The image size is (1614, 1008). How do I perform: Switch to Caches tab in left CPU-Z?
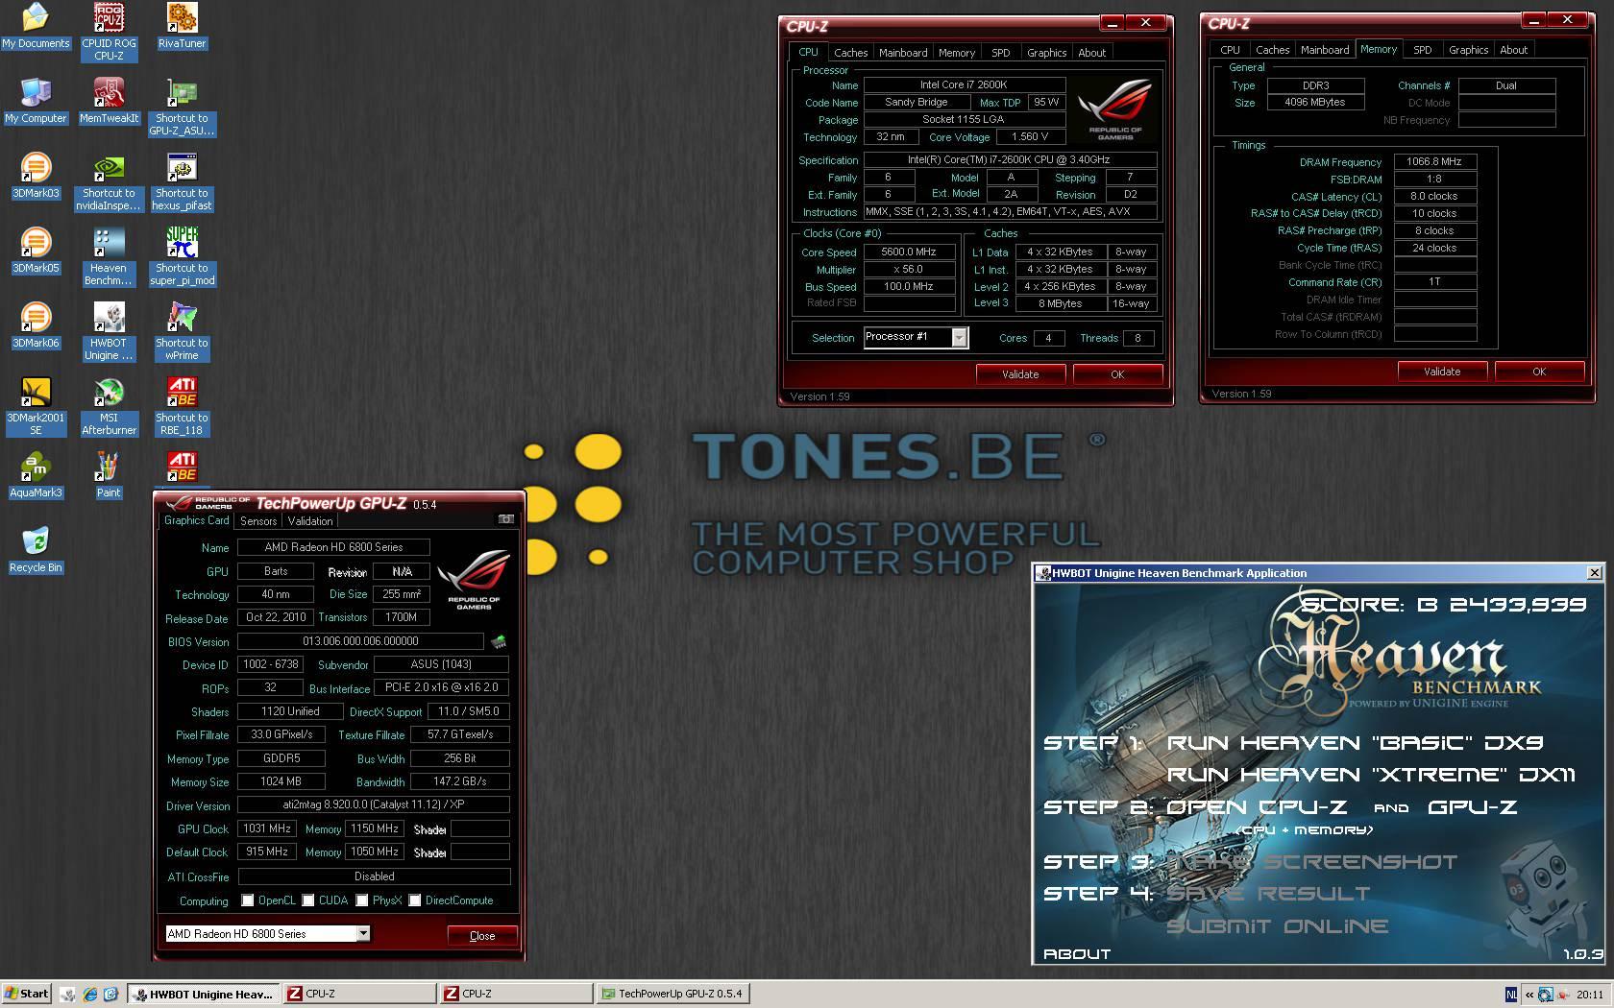point(850,53)
